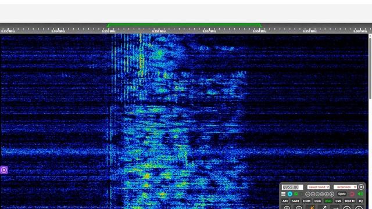Open the extension dropdown menu
This screenshot has height=209, width=372.
[x=345, y=187]
